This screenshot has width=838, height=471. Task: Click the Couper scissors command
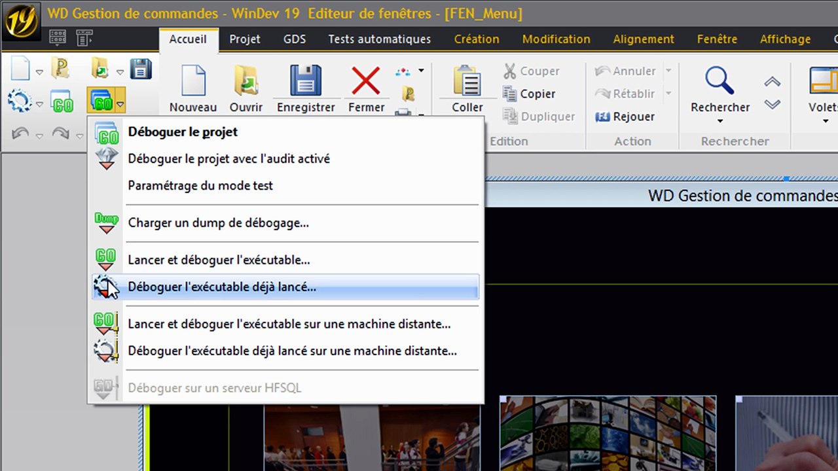coord(531,71)
